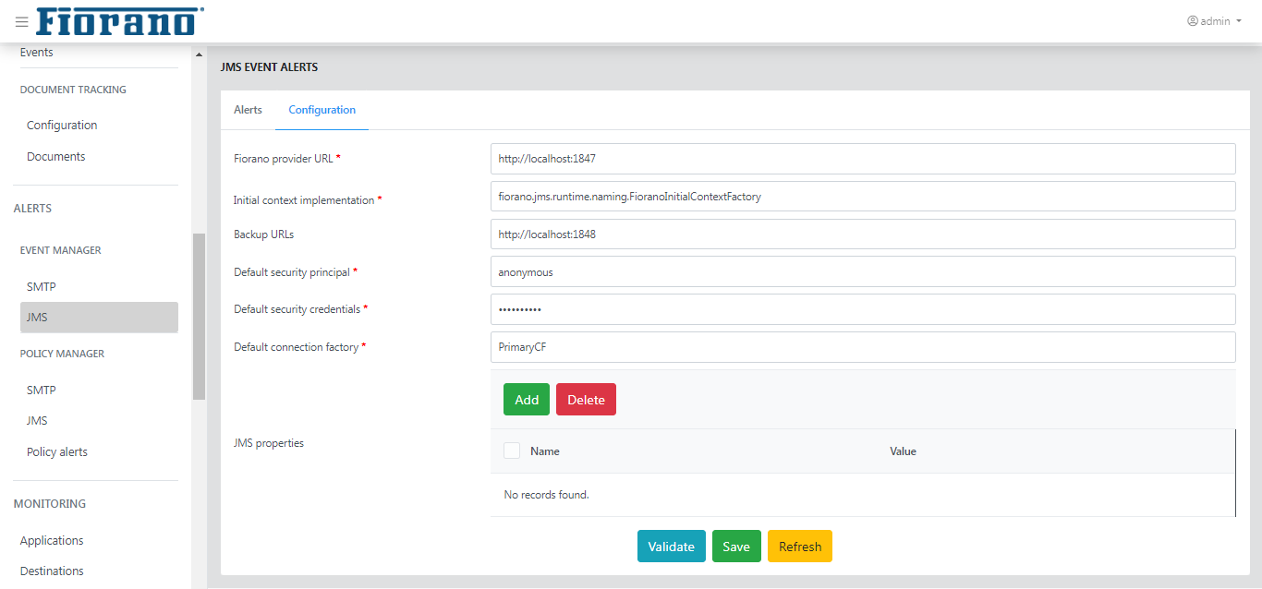
Task: Click the green Save button
Action: pos(736,547)
